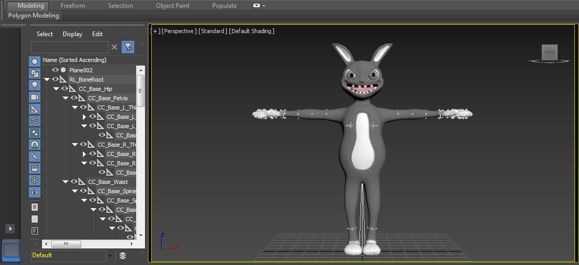This screenshot has height=265, width=579.
Task: Toggle Display Geometry filter in Scene Explorer
Action: (x=35, y=61)
